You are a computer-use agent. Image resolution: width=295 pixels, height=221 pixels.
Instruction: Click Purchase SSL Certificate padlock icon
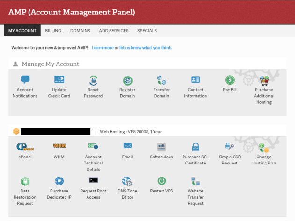[x=195, y=147]
